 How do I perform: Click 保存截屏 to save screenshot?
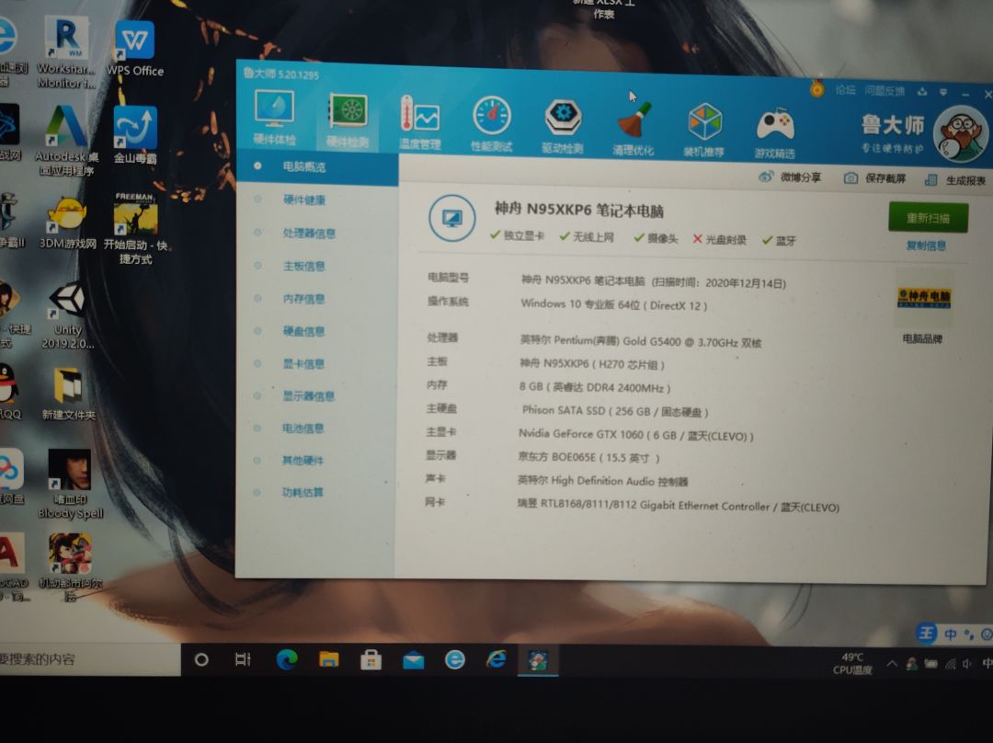click(x=875, y=178)
